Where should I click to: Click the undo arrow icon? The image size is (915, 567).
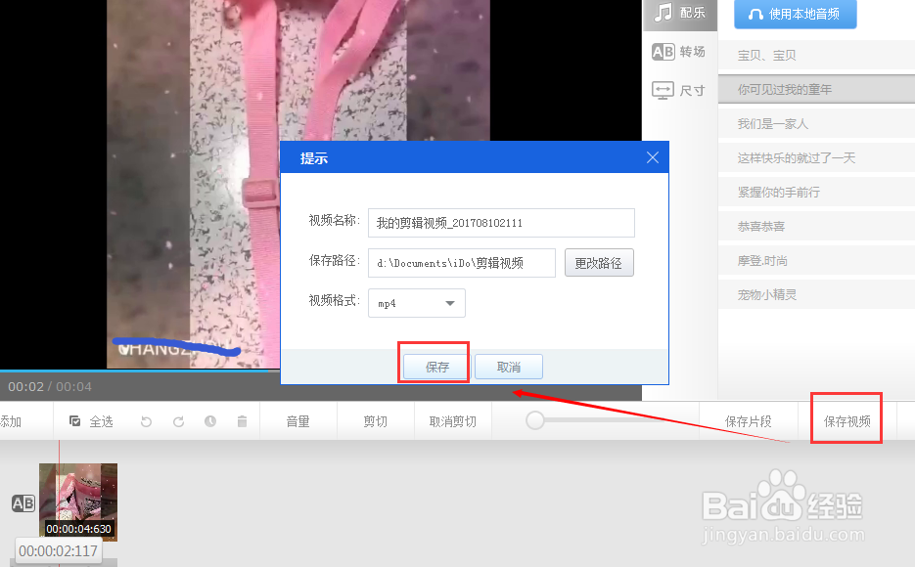pos(146,420)
